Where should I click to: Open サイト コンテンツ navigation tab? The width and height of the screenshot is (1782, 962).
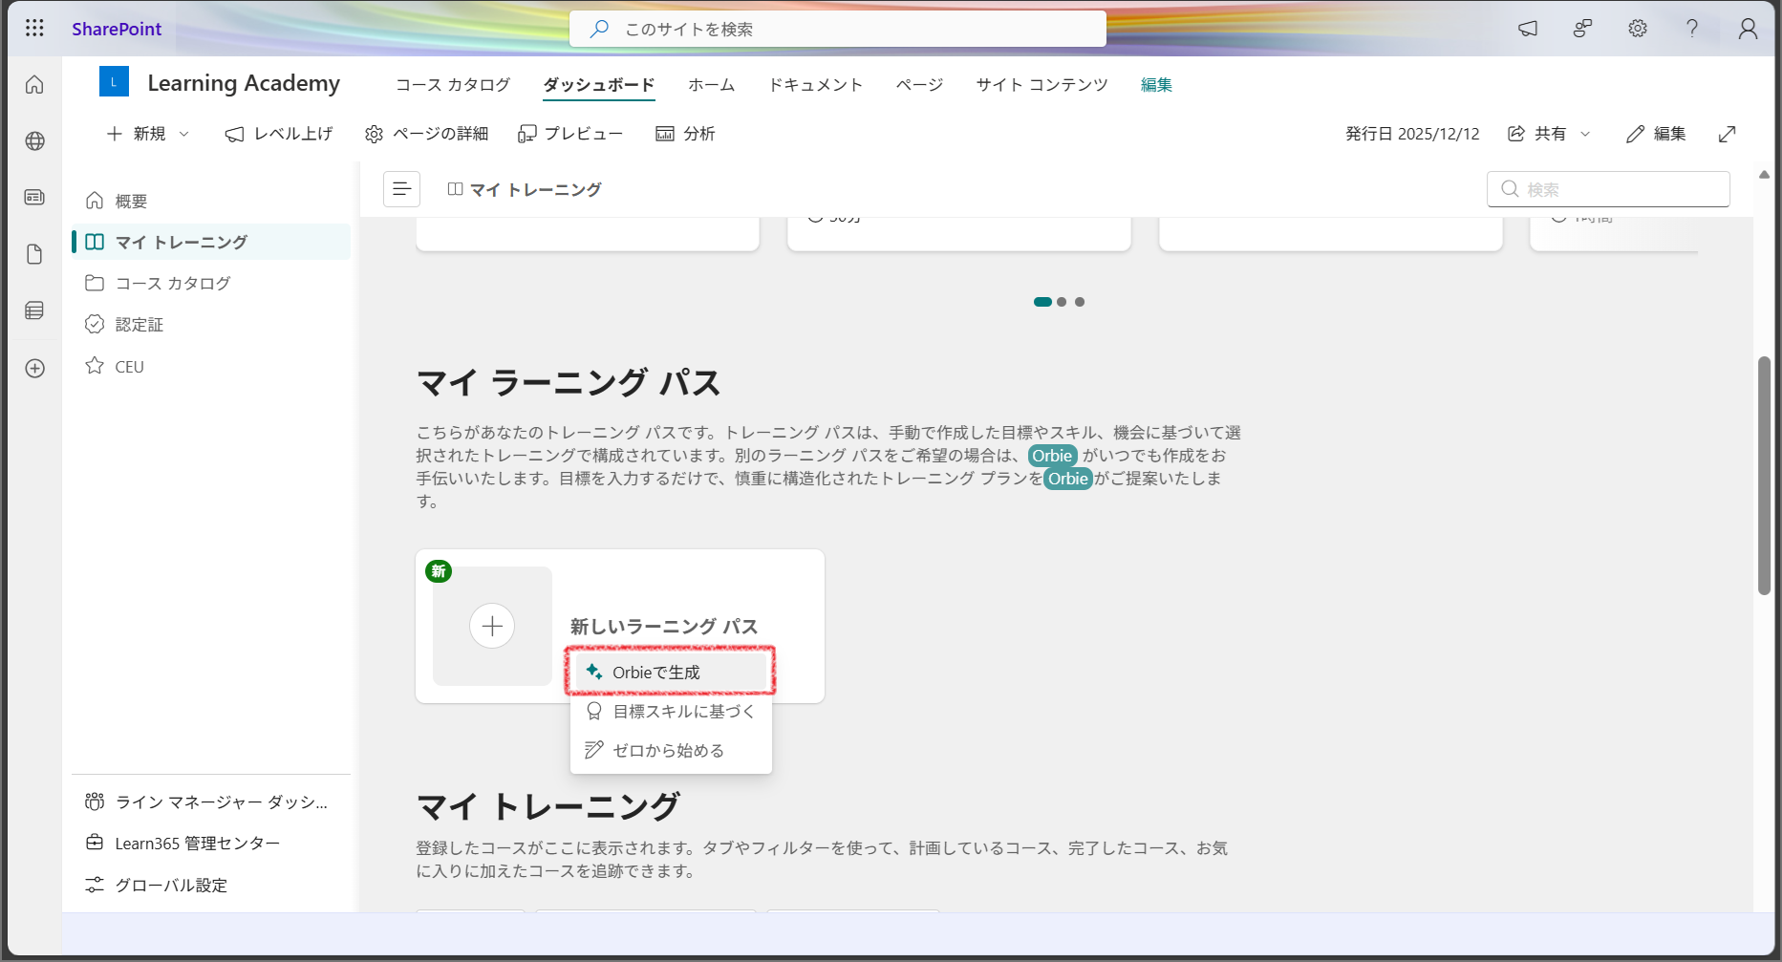[1041, 85]
